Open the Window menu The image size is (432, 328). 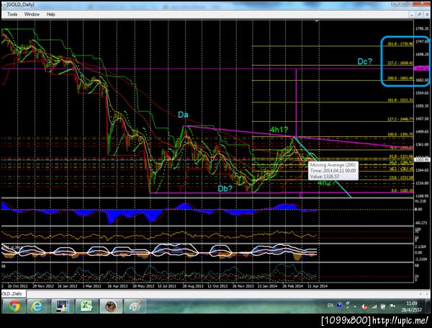[32, 14]
